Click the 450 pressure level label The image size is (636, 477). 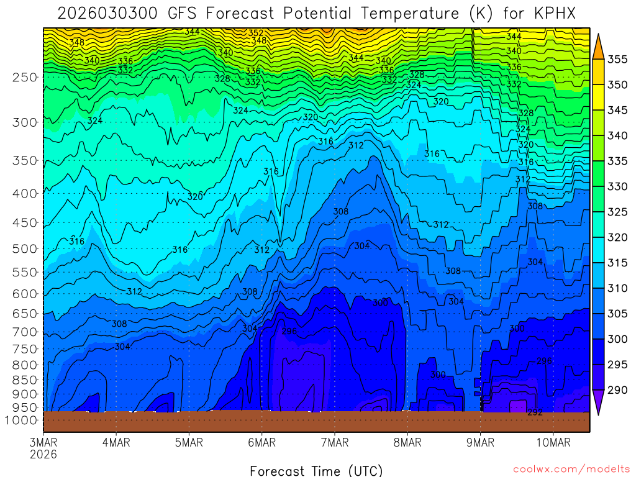tap(25, 223)
